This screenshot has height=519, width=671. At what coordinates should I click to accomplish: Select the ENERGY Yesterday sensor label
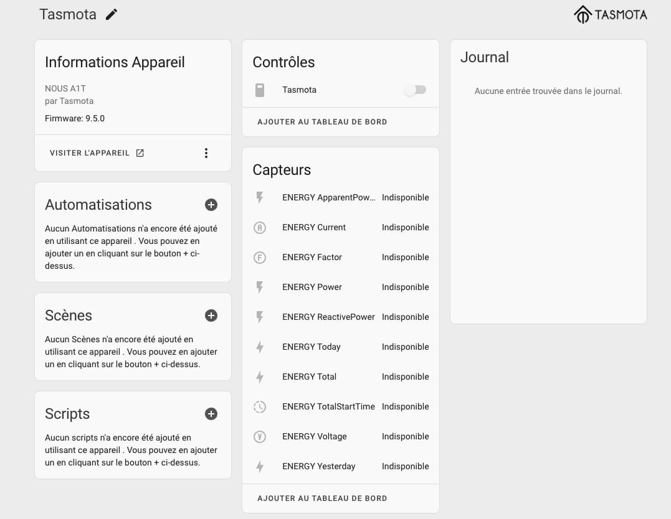point(318,467)
